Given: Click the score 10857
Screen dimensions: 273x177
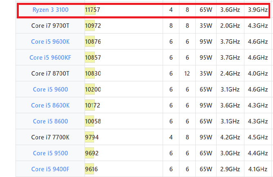Looking at the screenshot, I should 93,58.
